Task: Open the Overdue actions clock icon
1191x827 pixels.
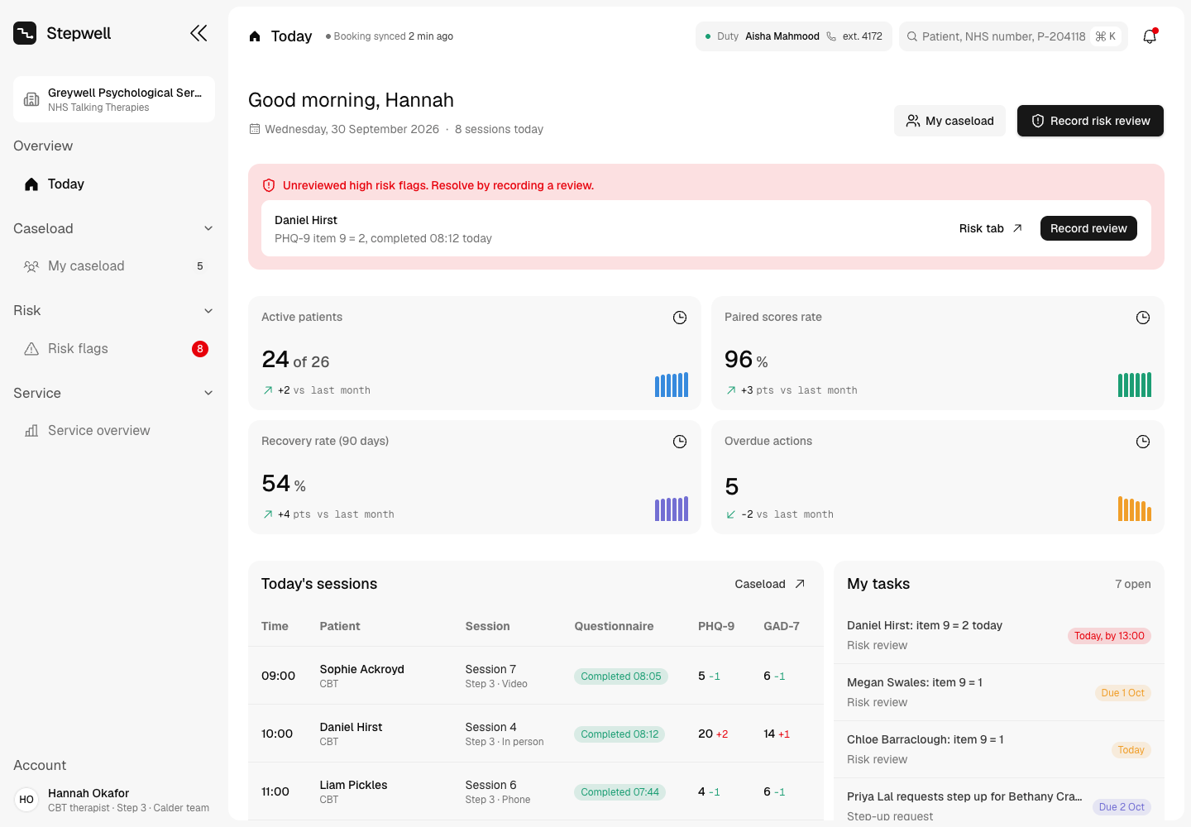Action: click(1143, 442)
